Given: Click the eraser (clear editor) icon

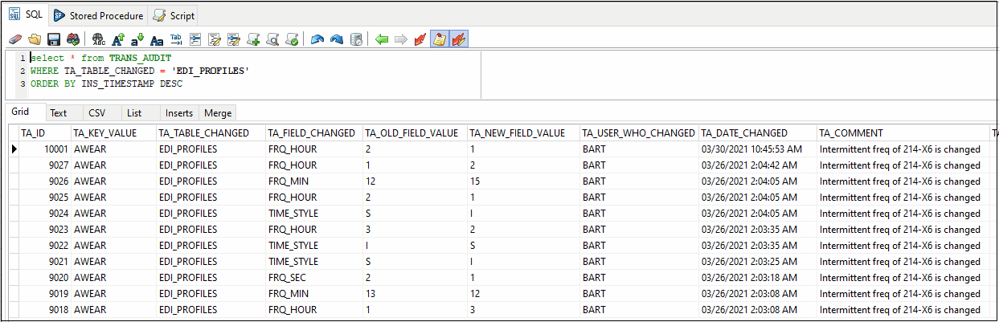Looking at the screenshot, I should 14,39.
